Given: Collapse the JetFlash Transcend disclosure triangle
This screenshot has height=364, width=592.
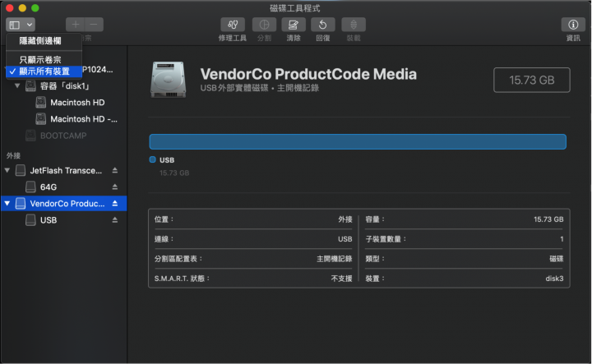Looking at the screenshot, I should coord(7,170).
